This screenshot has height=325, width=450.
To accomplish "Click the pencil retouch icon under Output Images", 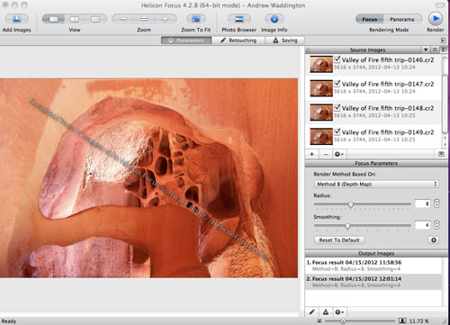I will click(311, 312).
